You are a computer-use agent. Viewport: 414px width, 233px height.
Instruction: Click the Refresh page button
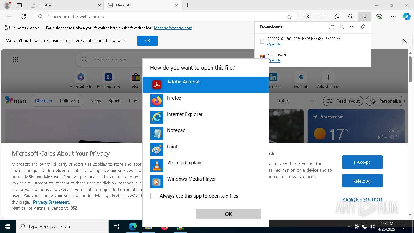(23, 17)
